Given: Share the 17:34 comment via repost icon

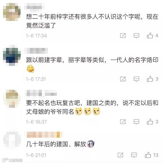Looking at the screenshot, I should pyautogui.click(x=123, y=36).
